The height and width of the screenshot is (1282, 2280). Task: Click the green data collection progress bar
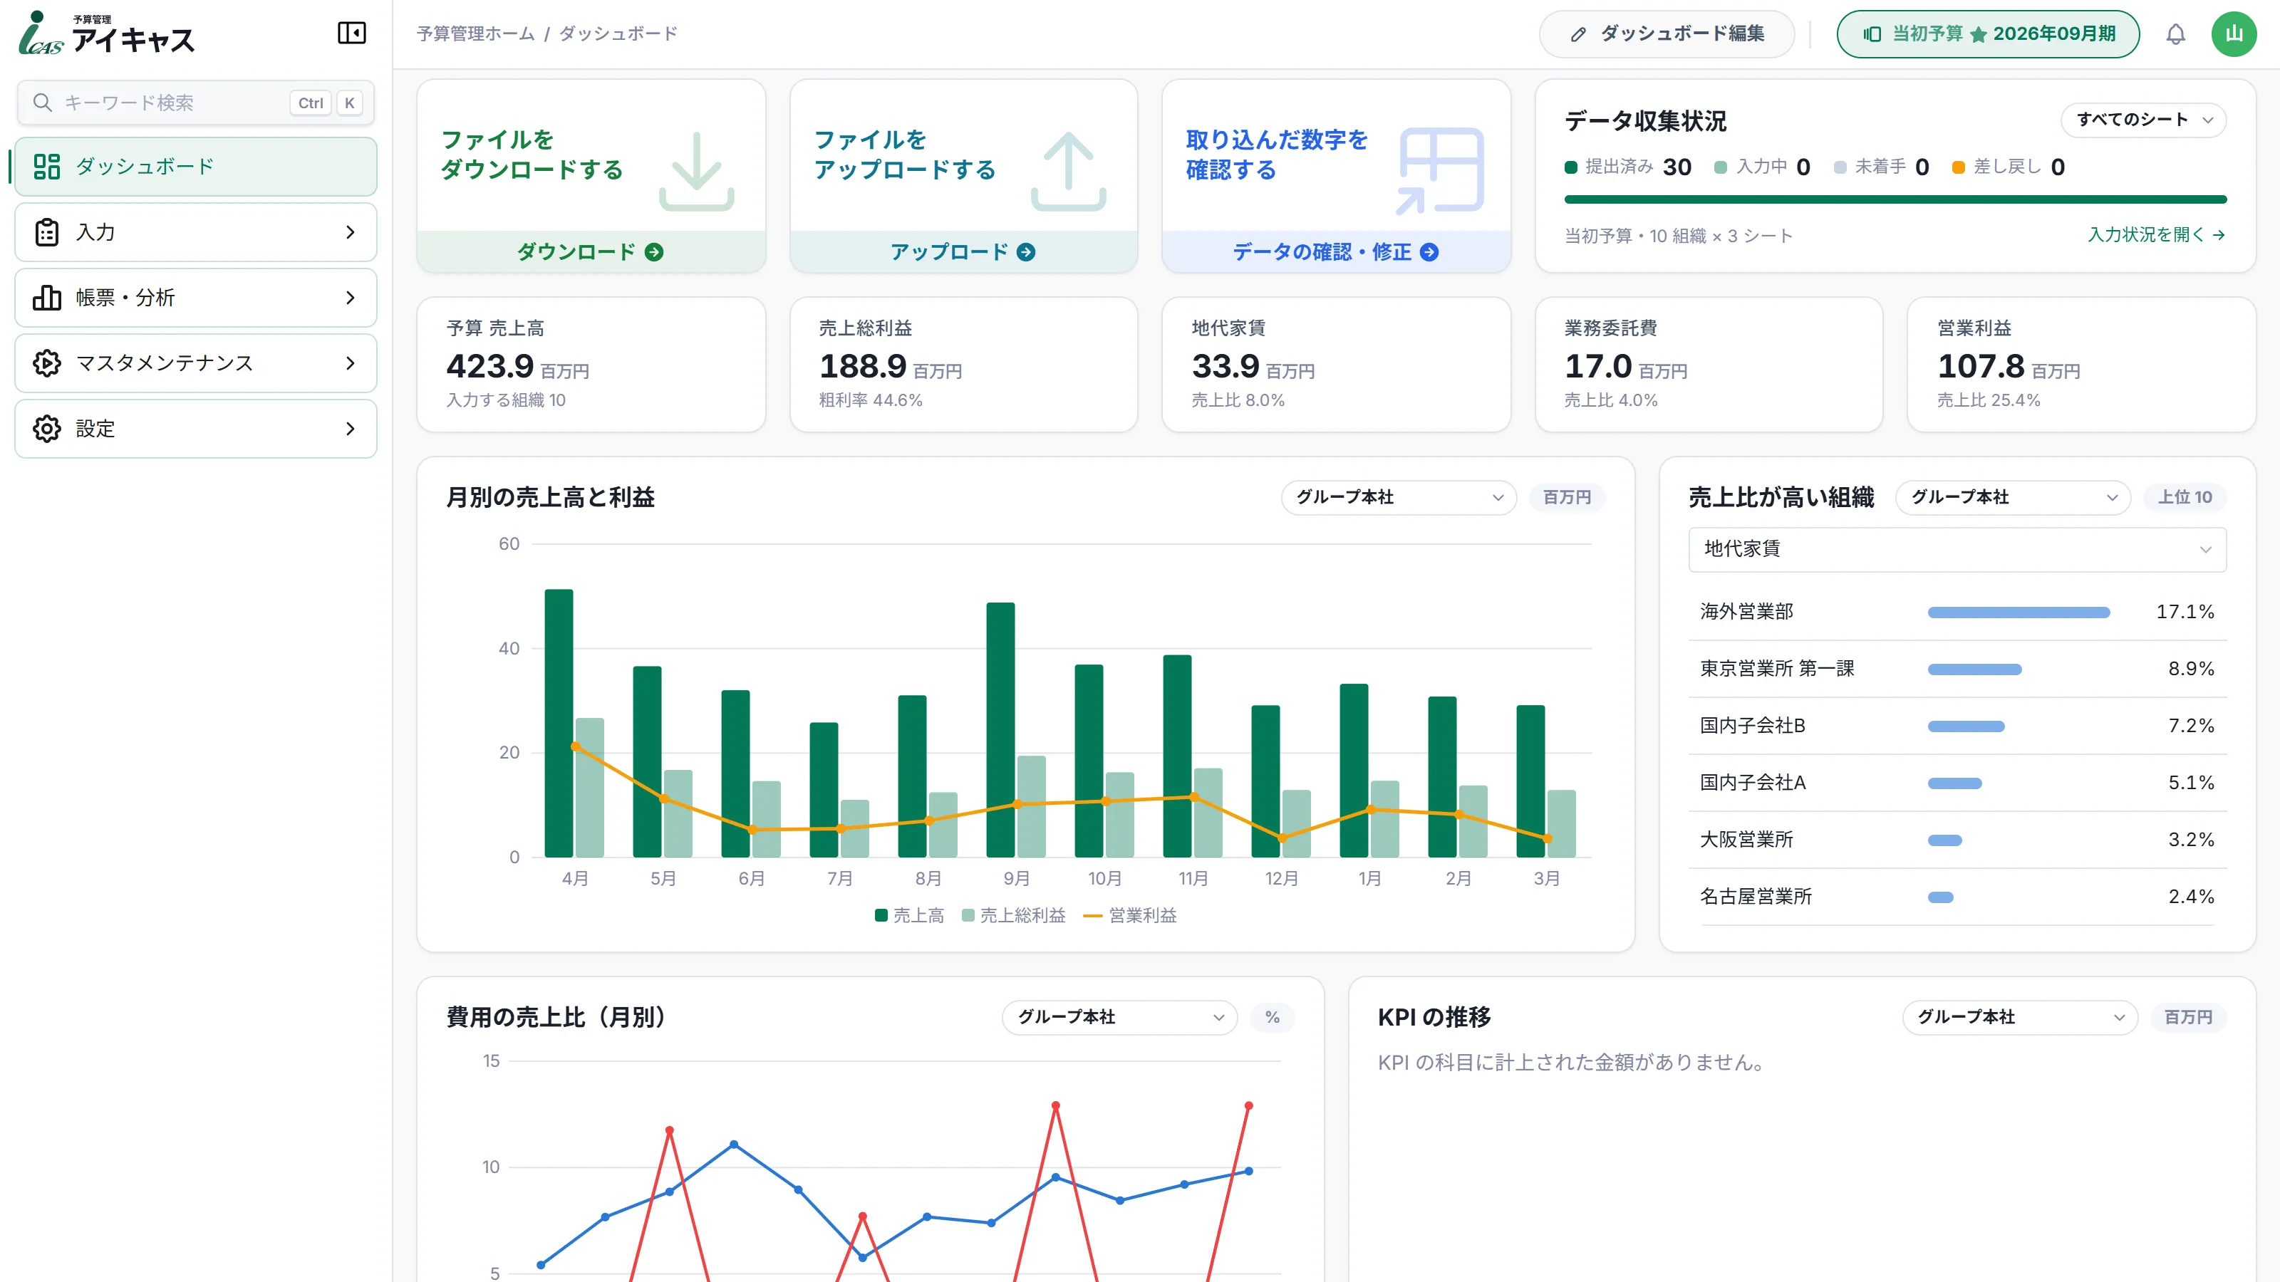1895,200
